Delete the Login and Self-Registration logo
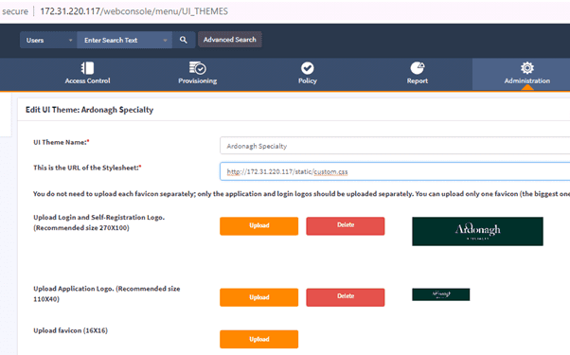Screen dimensions: 570x355 [346, 226]
